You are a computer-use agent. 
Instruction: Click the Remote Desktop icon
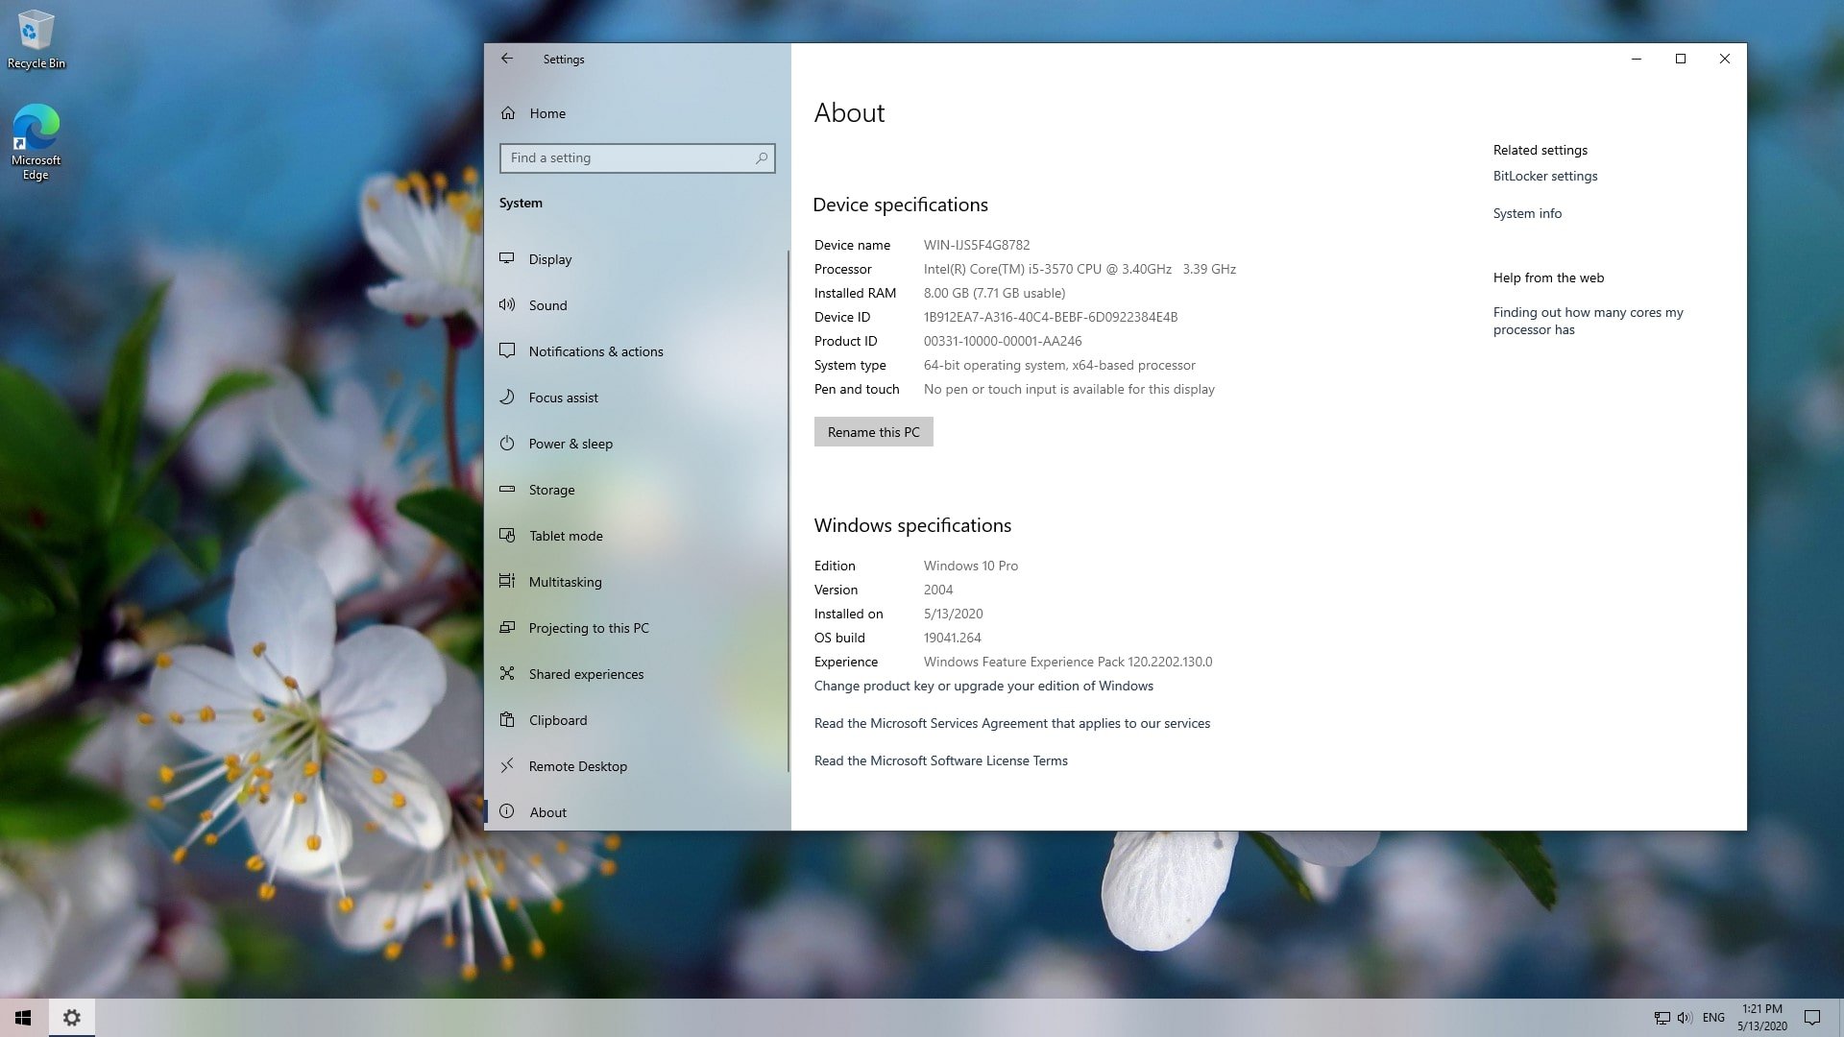tap(507, 765)
